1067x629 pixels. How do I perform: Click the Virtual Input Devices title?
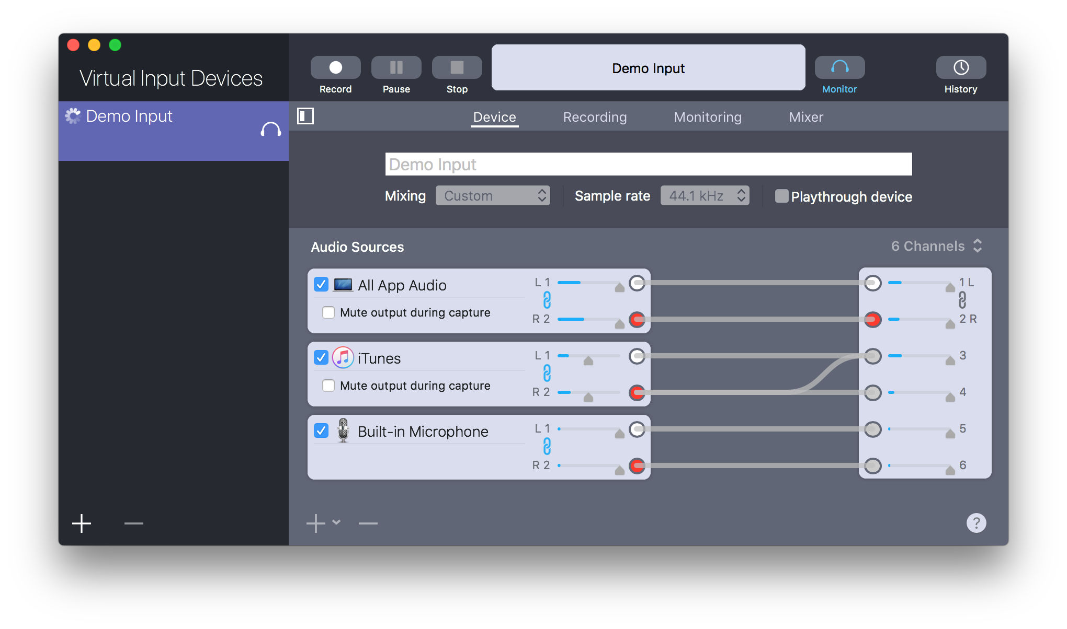(171, 78)
